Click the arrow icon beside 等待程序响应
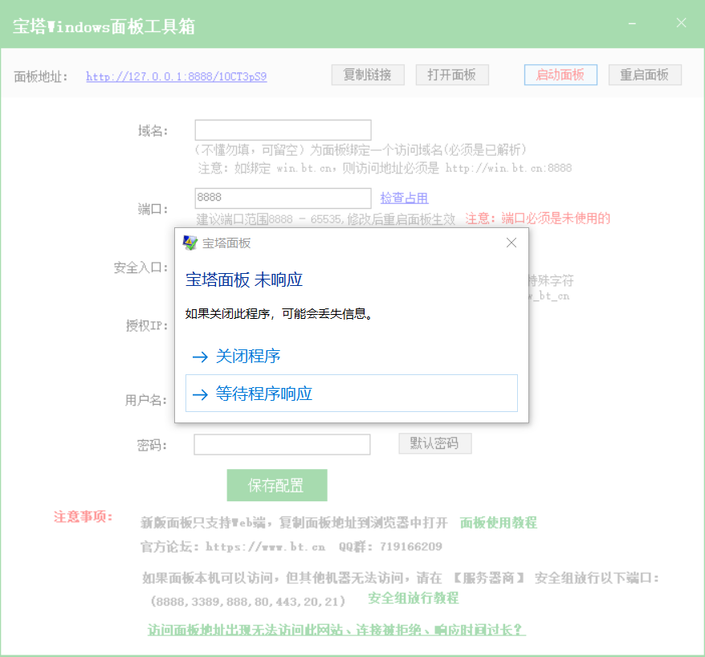The height and width of the screenshot is (657, 705). pyautogui.click(x=200, y=395)
